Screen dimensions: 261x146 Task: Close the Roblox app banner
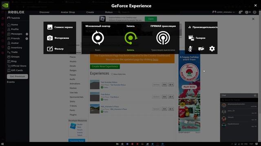tap(253, 19)
